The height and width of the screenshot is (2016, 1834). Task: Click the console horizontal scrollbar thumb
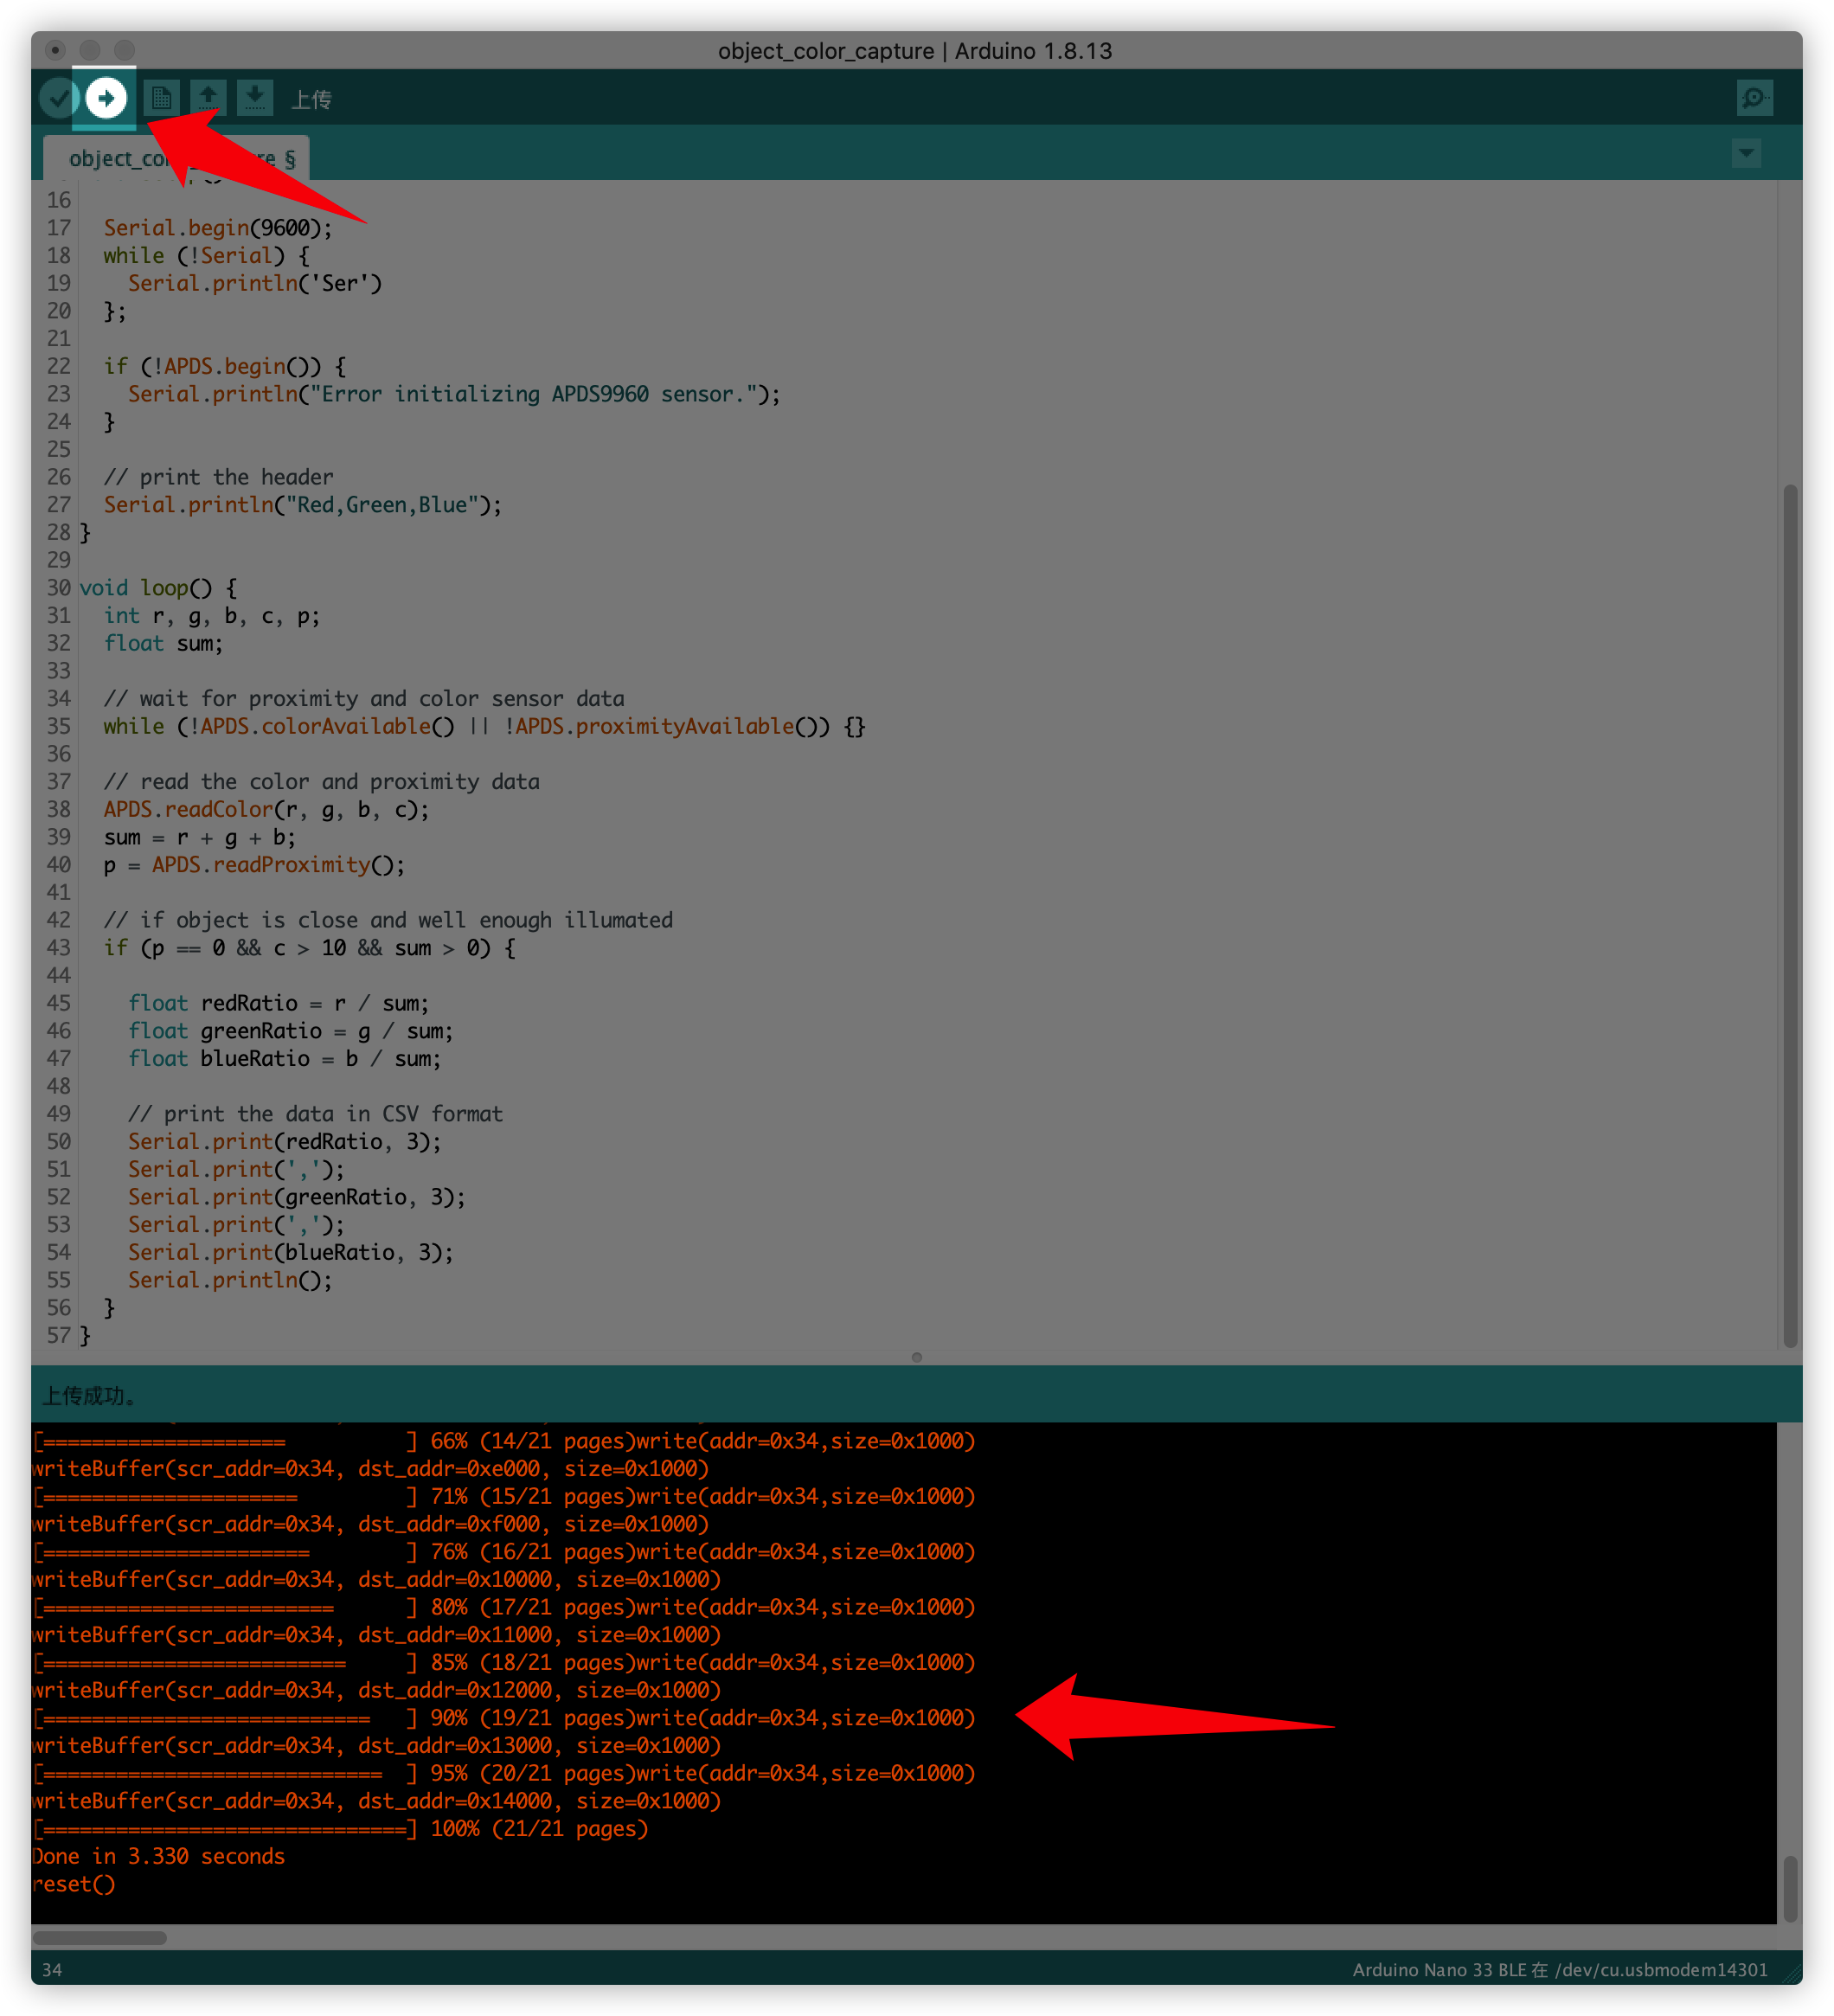coord(99,1937)
